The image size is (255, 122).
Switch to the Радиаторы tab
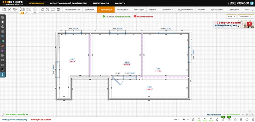(x=139, y=10)
